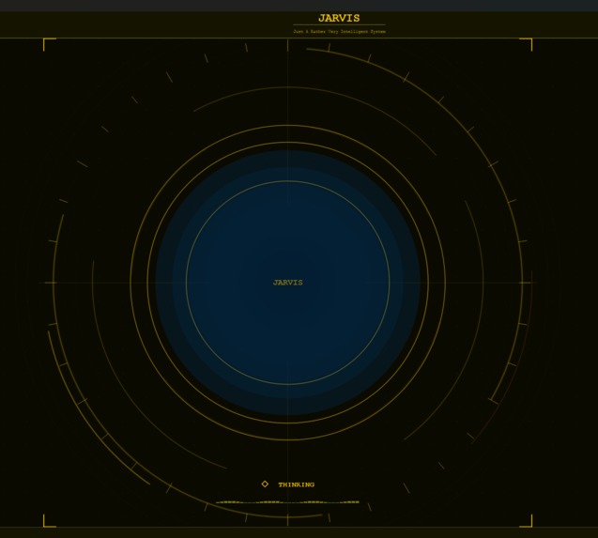Click the 'Just A Rather Very Intelligent System' subtitle

[x=339, y=31]
